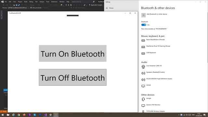This screenshot has height=117, width=208.
Task: Open File Explorer from the taskbar
Action: (x=8, y=115)
